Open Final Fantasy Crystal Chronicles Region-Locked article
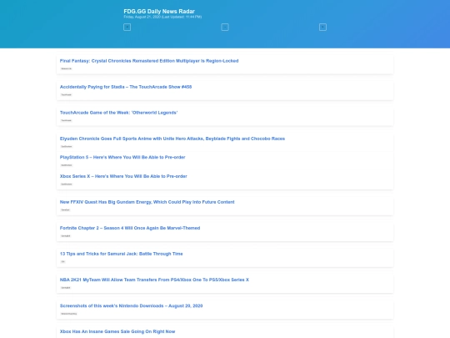The height and width of the screenshot is (338, 450). tap(149, 61)
